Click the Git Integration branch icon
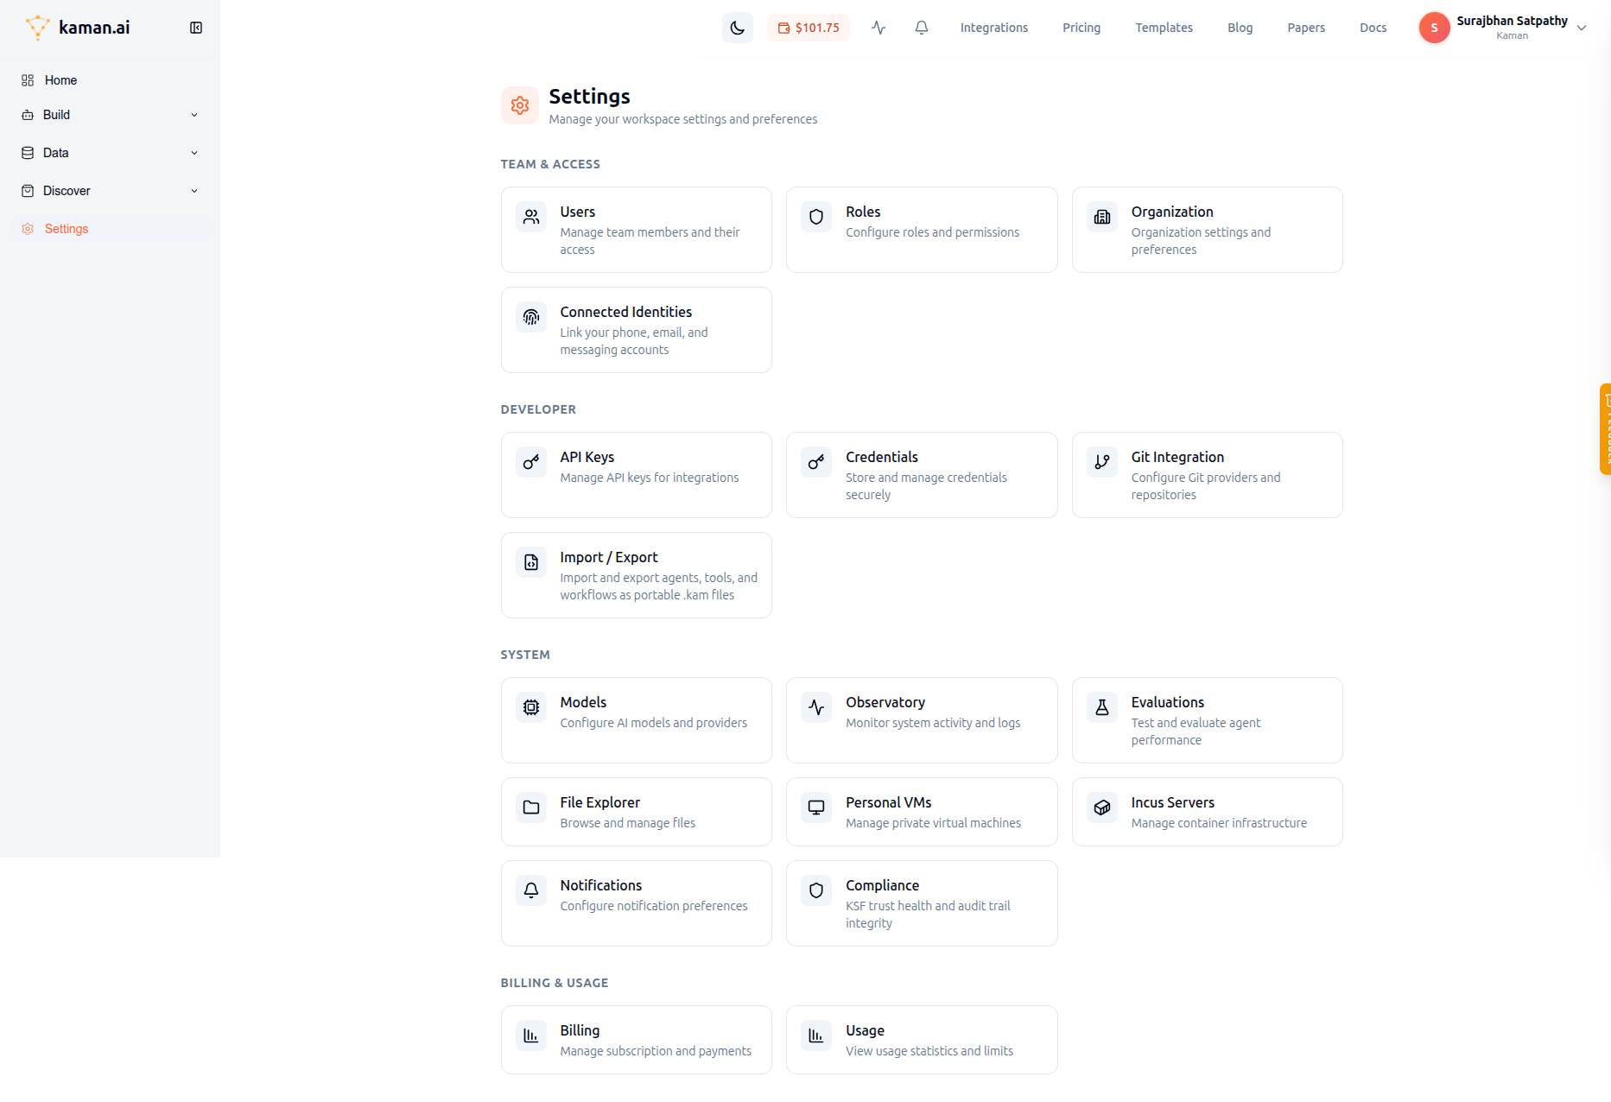The height and width of the screenshot is (1102, 1611). point(1101,462)
